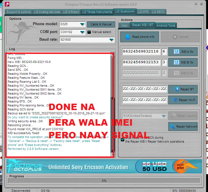The image size is (208, 192).
Task: Close the Octoplus window
Action: click(201, 4)
